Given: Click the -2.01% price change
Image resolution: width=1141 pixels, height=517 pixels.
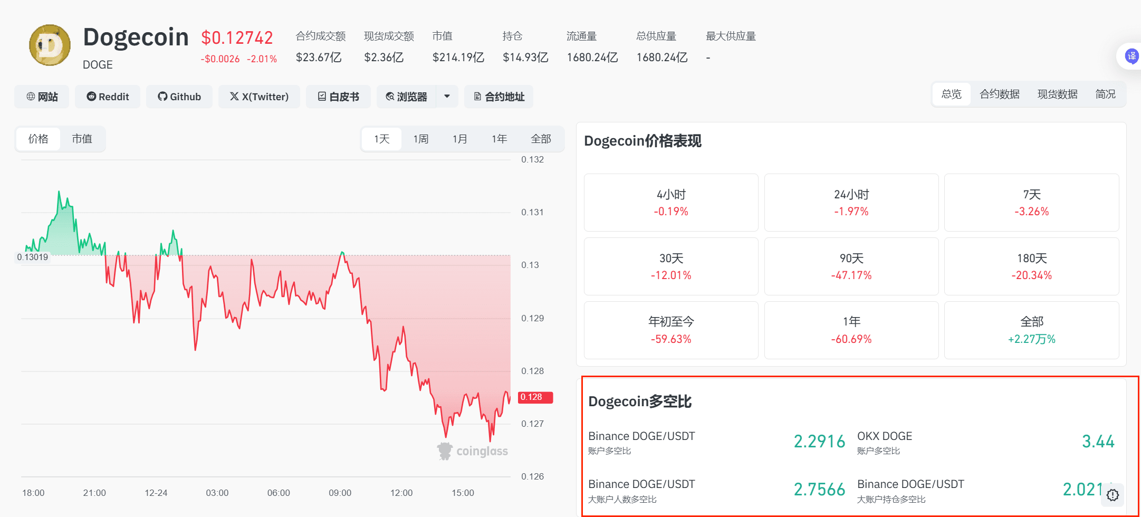Looking at the screenshot, I should click(262, 59).
